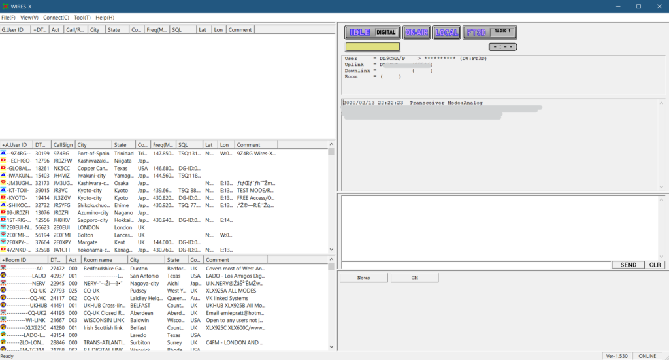
Task: Select the Margate city cell
Action: click(87, 242)
